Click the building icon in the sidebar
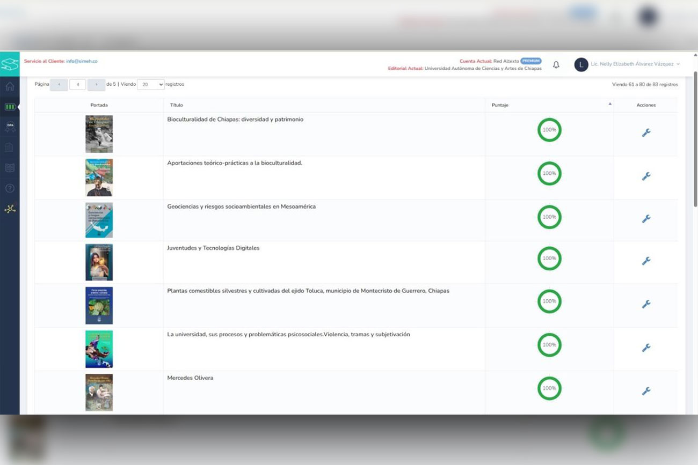The image size is (698, 465). [10, 147]
